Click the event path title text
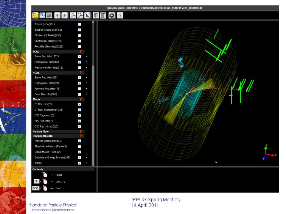The height and width of the screenshot is (214, 286). tap(155, 8)
